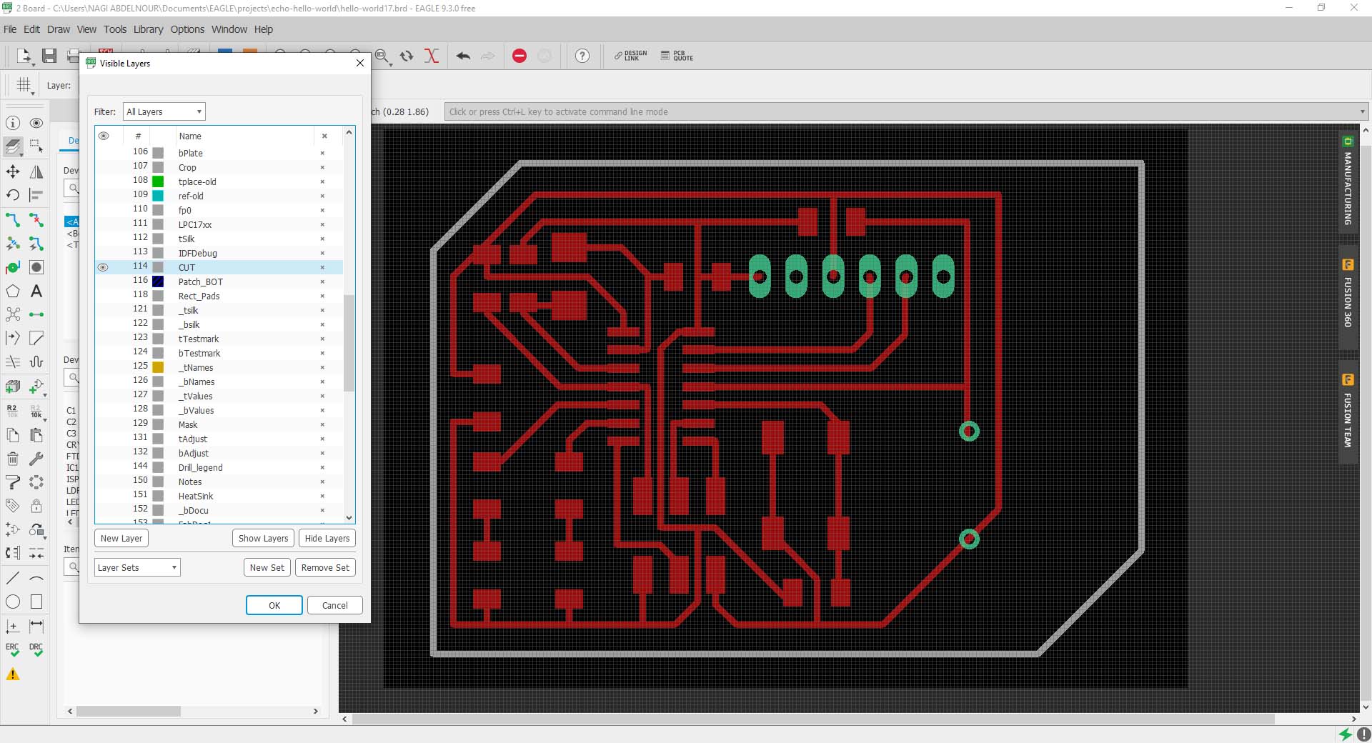
Task: Select the Dimension tool
Action: 36,626
